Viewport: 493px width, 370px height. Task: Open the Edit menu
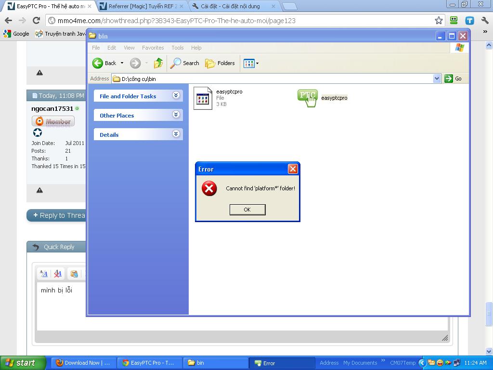pos(112,48)
